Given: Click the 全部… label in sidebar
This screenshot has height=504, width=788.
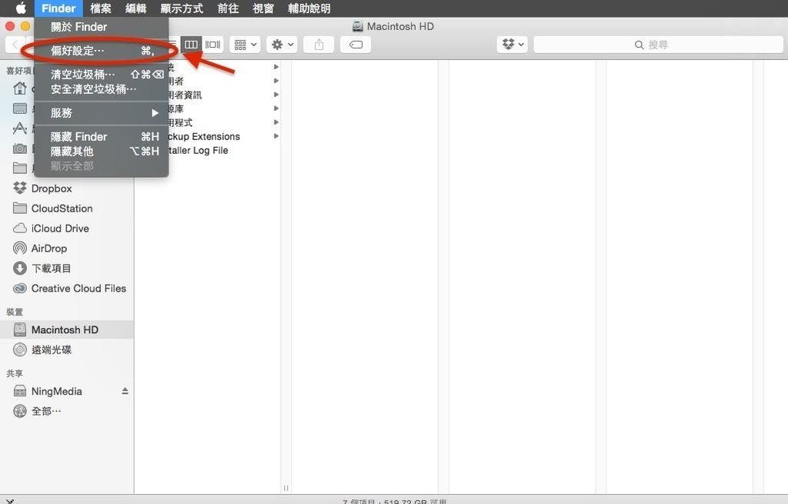Looking at the screenshot, I should point(46,411).
